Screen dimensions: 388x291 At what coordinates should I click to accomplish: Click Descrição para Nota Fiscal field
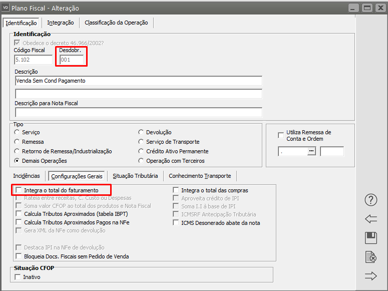point(138,112)
